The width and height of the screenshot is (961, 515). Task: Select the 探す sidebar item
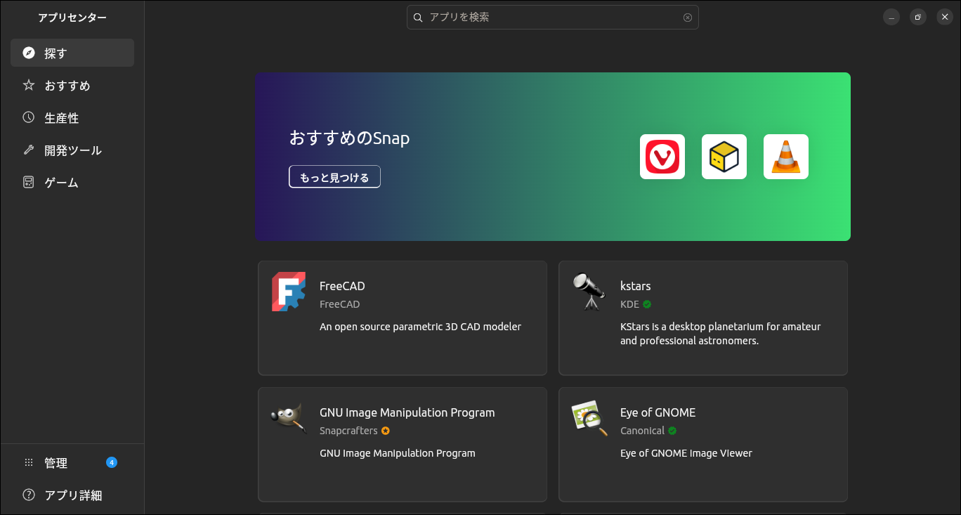click(x=72, y=53)
